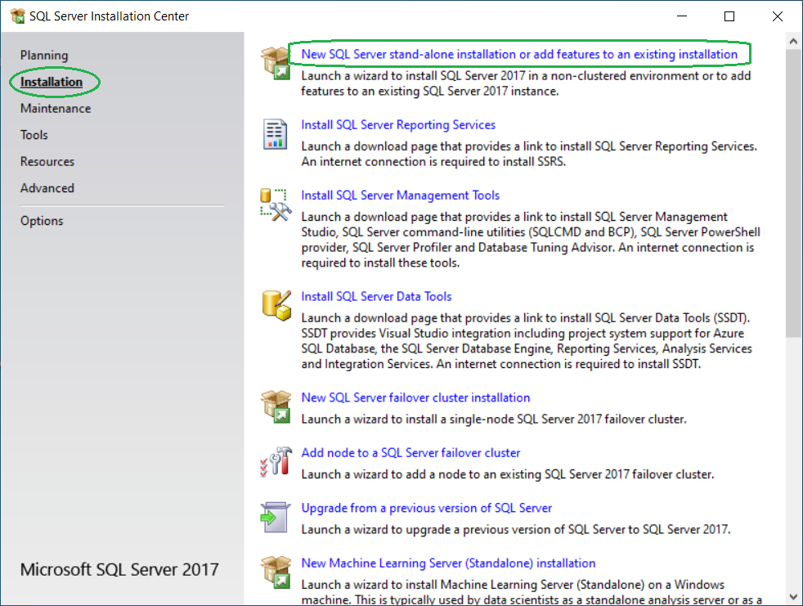
Task: Click the Add node hammer and wrench icon
Action: [x=275, y=461]
